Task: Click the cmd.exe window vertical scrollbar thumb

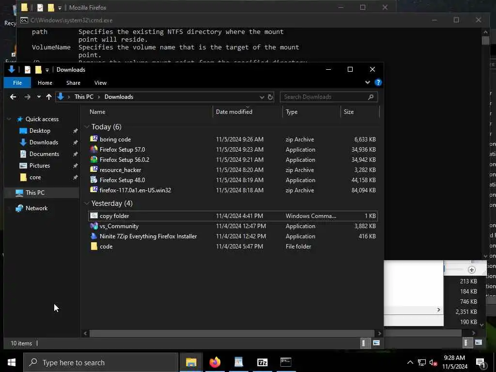Action: [485, 41]
